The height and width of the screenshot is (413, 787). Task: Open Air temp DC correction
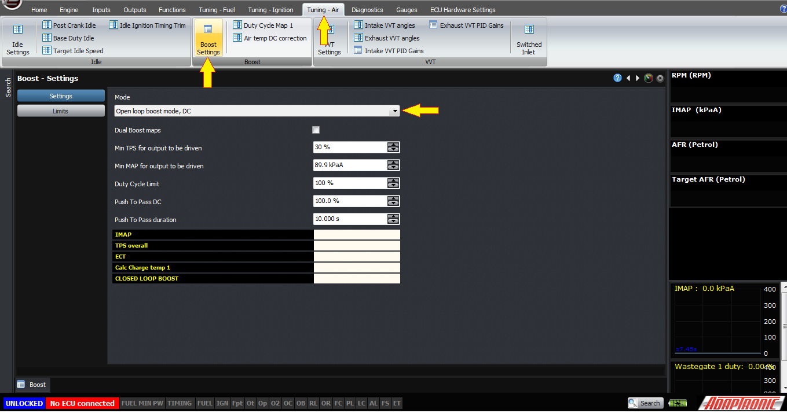tap(270, 38)
